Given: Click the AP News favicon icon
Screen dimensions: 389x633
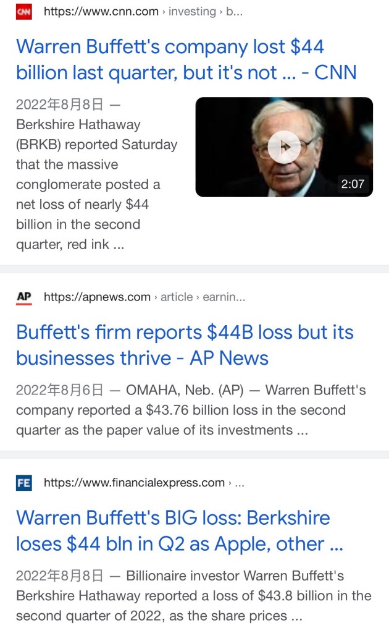Looking at the screenshot, I should tap(23, 297).
